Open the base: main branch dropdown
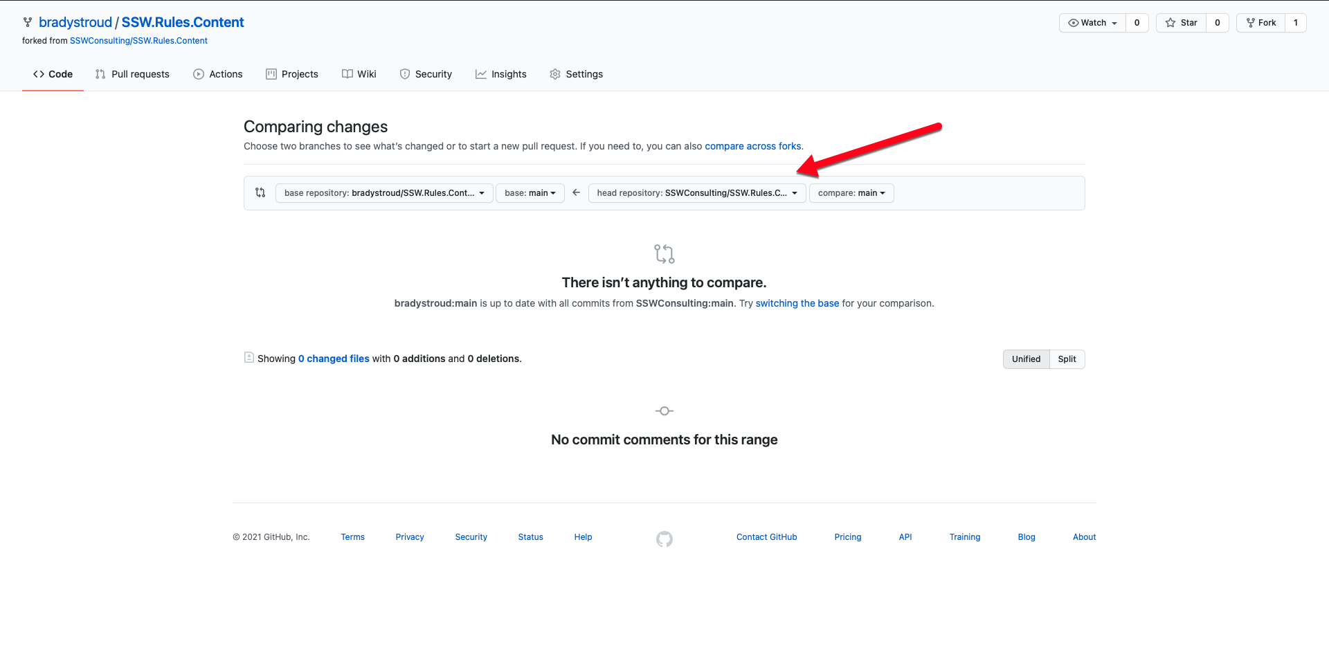 (x=530, y=193)
